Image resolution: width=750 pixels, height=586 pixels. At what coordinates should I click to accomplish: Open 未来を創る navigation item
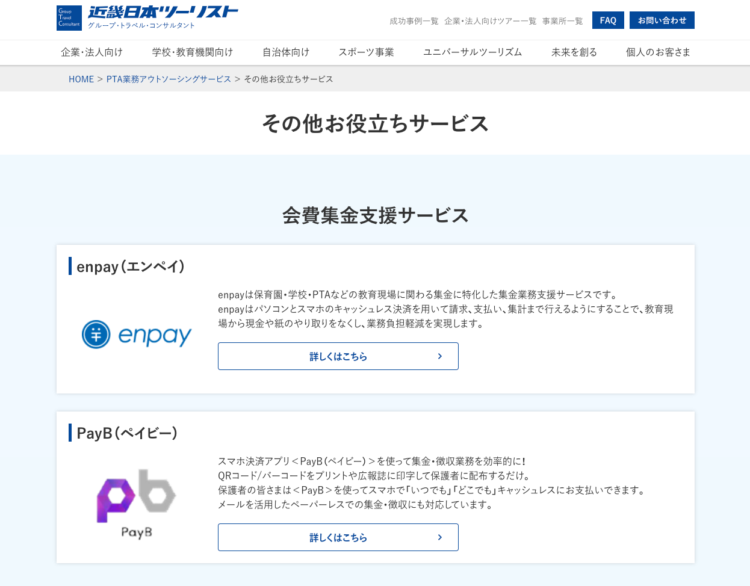point(574,52)
